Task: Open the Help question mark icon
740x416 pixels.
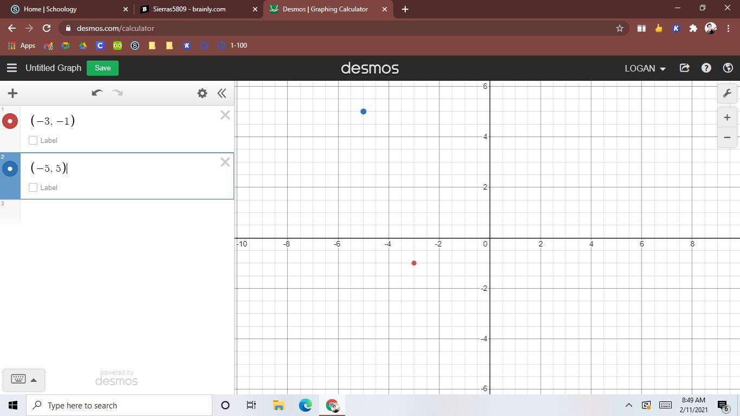Action: tap(706, 68)
